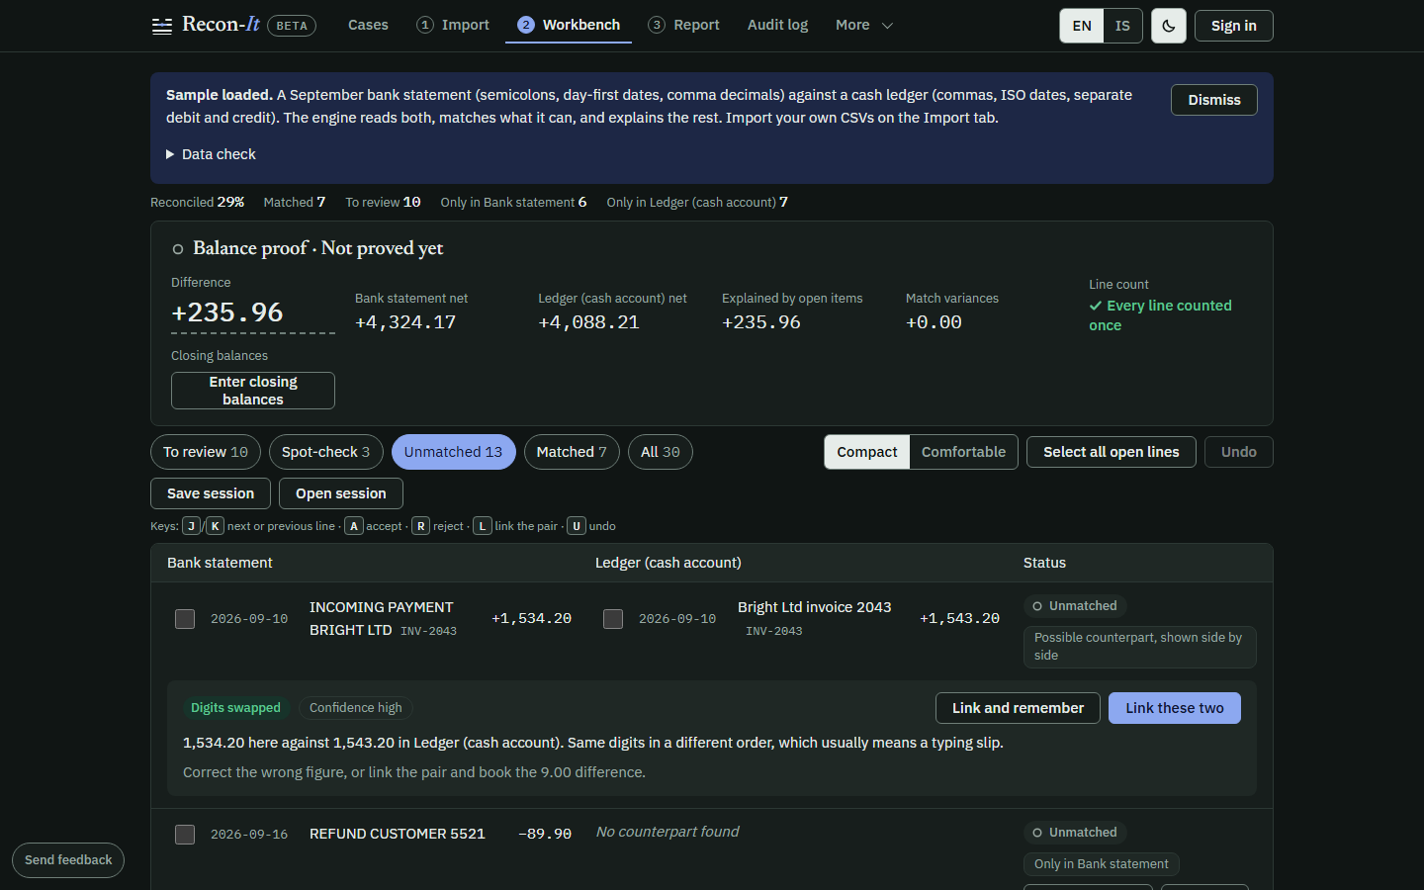Viewport: 1424px width, 890px height.
Task: Open the hamburger menu icon beside Recon-It
Action: [x=162, y=26]
